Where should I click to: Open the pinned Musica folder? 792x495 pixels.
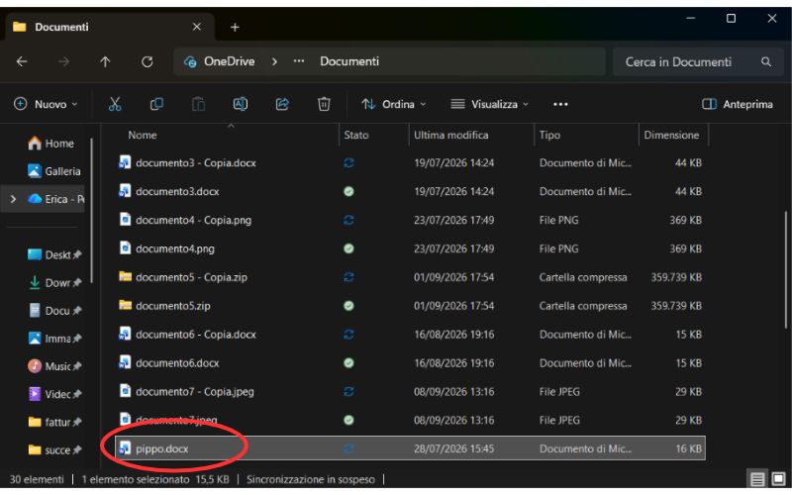[x=54, y=366]
